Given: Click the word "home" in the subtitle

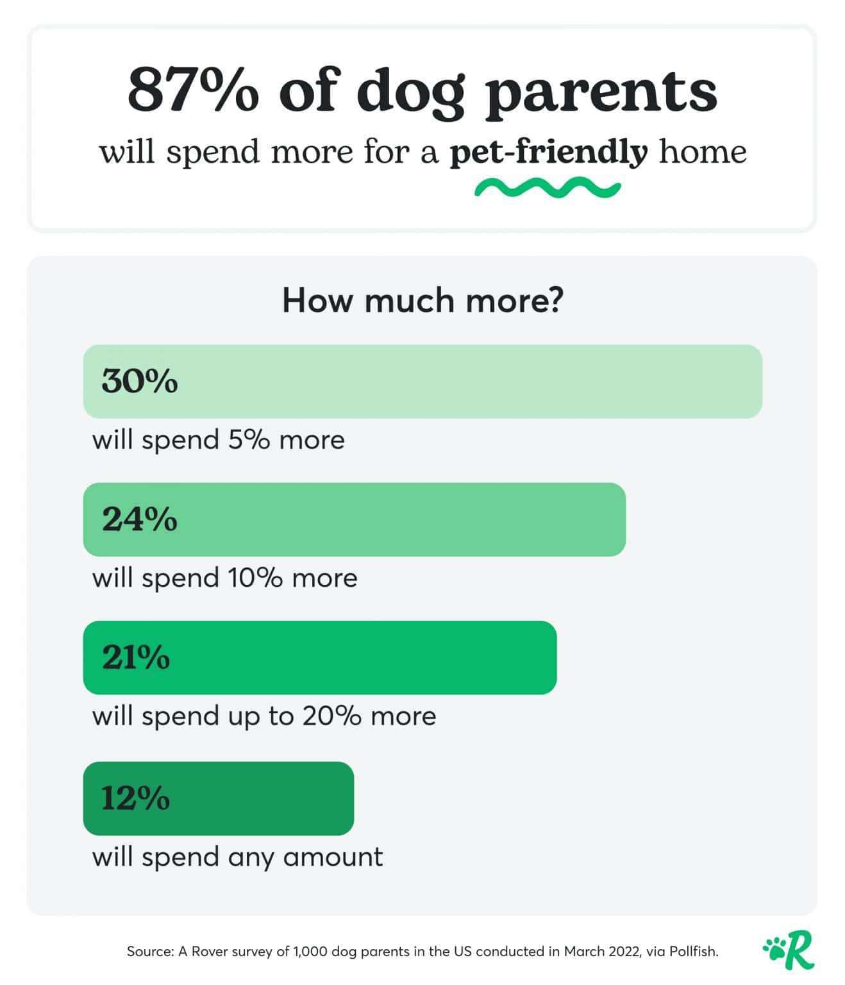Looking at the screenshot, I should click(x=703, y=153).
